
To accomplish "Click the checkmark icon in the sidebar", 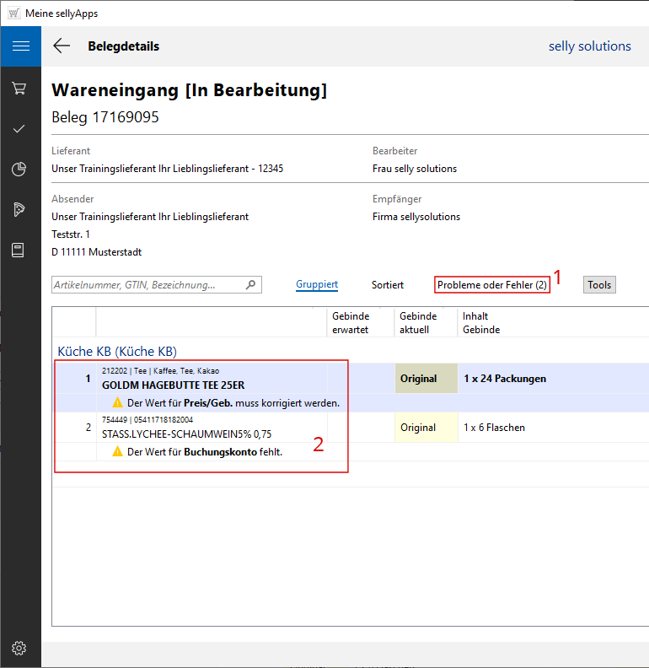I will click(x=19, y=128).
